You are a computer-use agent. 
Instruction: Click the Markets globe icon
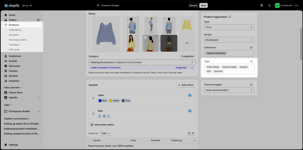[6, 76]
